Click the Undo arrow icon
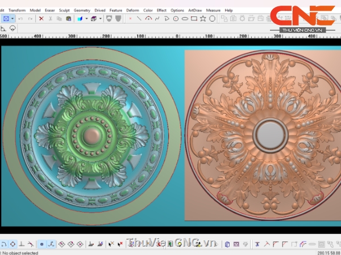341x255 pixels. (x=20, y=19)
